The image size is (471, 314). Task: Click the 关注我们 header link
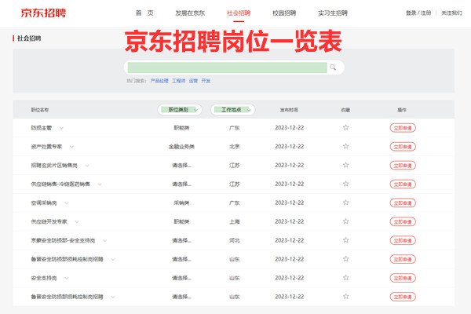[451, 13]
